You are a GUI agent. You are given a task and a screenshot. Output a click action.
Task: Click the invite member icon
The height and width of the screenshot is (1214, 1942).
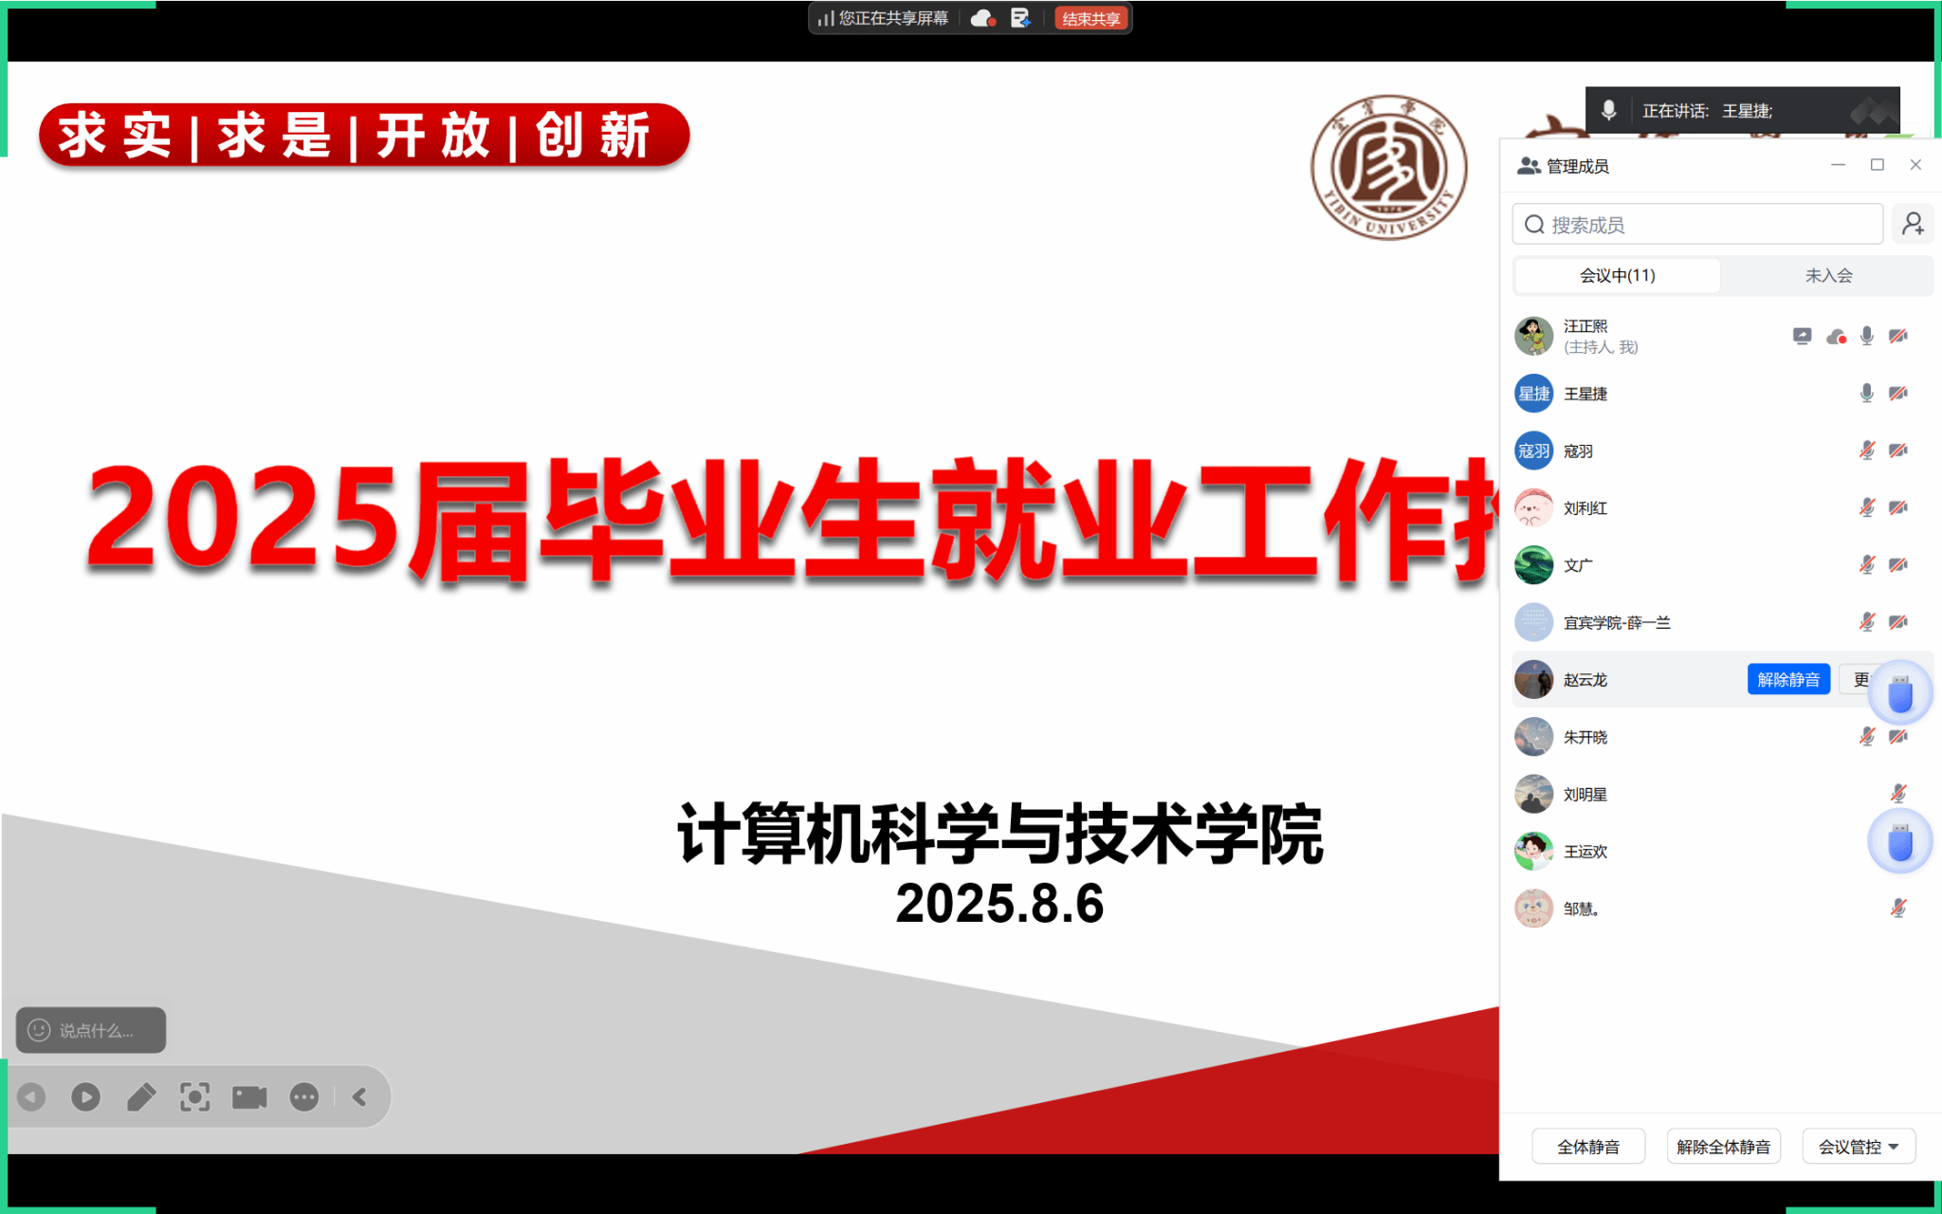pos(1913,224)
